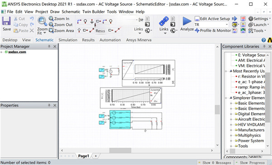Click the Redo arrow icon
The width and height of the screenshot is (272, 165).
pyautogui.click(x=32, y=24)
